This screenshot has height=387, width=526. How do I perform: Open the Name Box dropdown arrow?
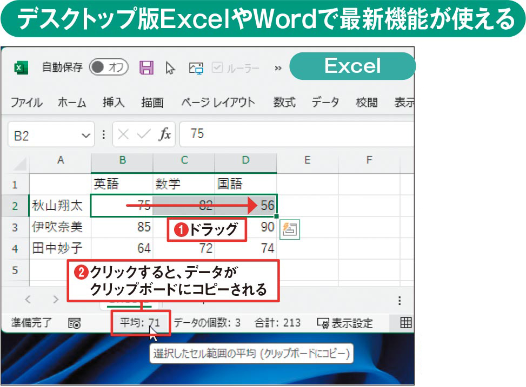click(86, 135)
